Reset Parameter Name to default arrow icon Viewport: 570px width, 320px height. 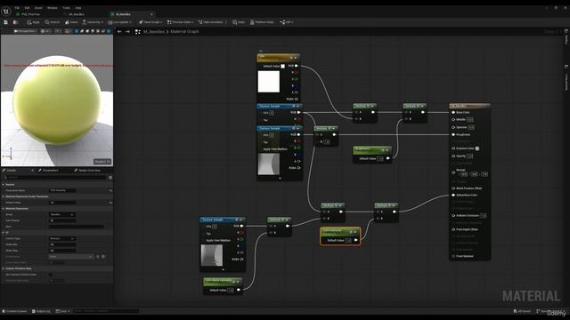[x=110, y=190]
